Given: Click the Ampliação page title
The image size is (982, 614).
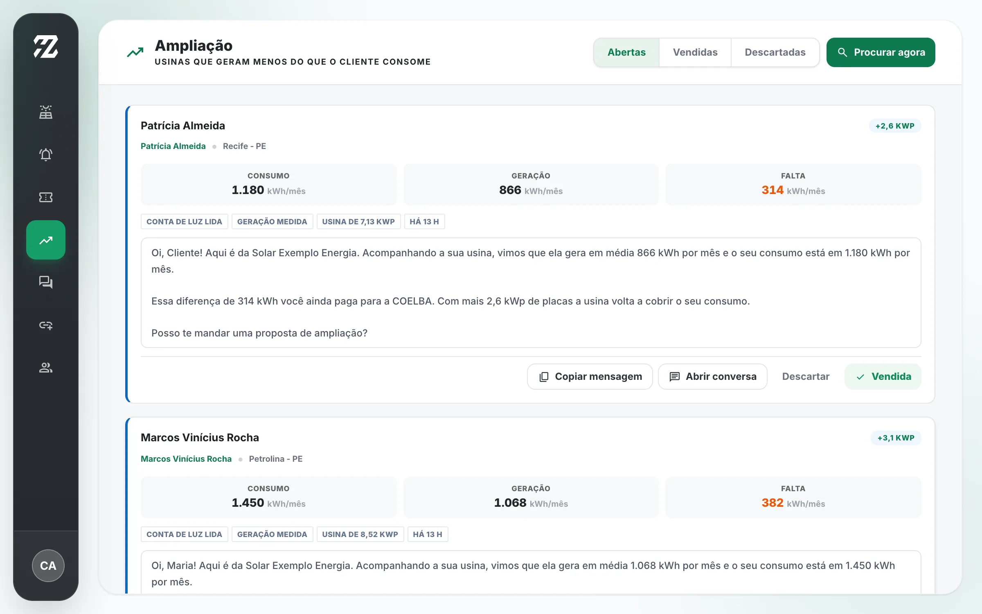Looking at the screenshot, I should point(194,45).
